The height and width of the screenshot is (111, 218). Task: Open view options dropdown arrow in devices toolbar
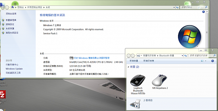[206, 61]
